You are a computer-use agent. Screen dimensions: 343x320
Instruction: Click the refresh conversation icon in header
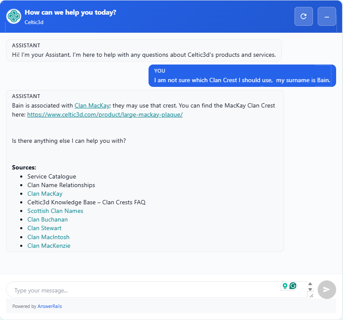click(304, 16)
